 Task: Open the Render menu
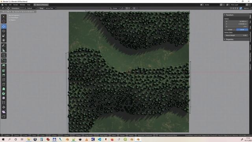pyautogui.click(x=16, y=5)
